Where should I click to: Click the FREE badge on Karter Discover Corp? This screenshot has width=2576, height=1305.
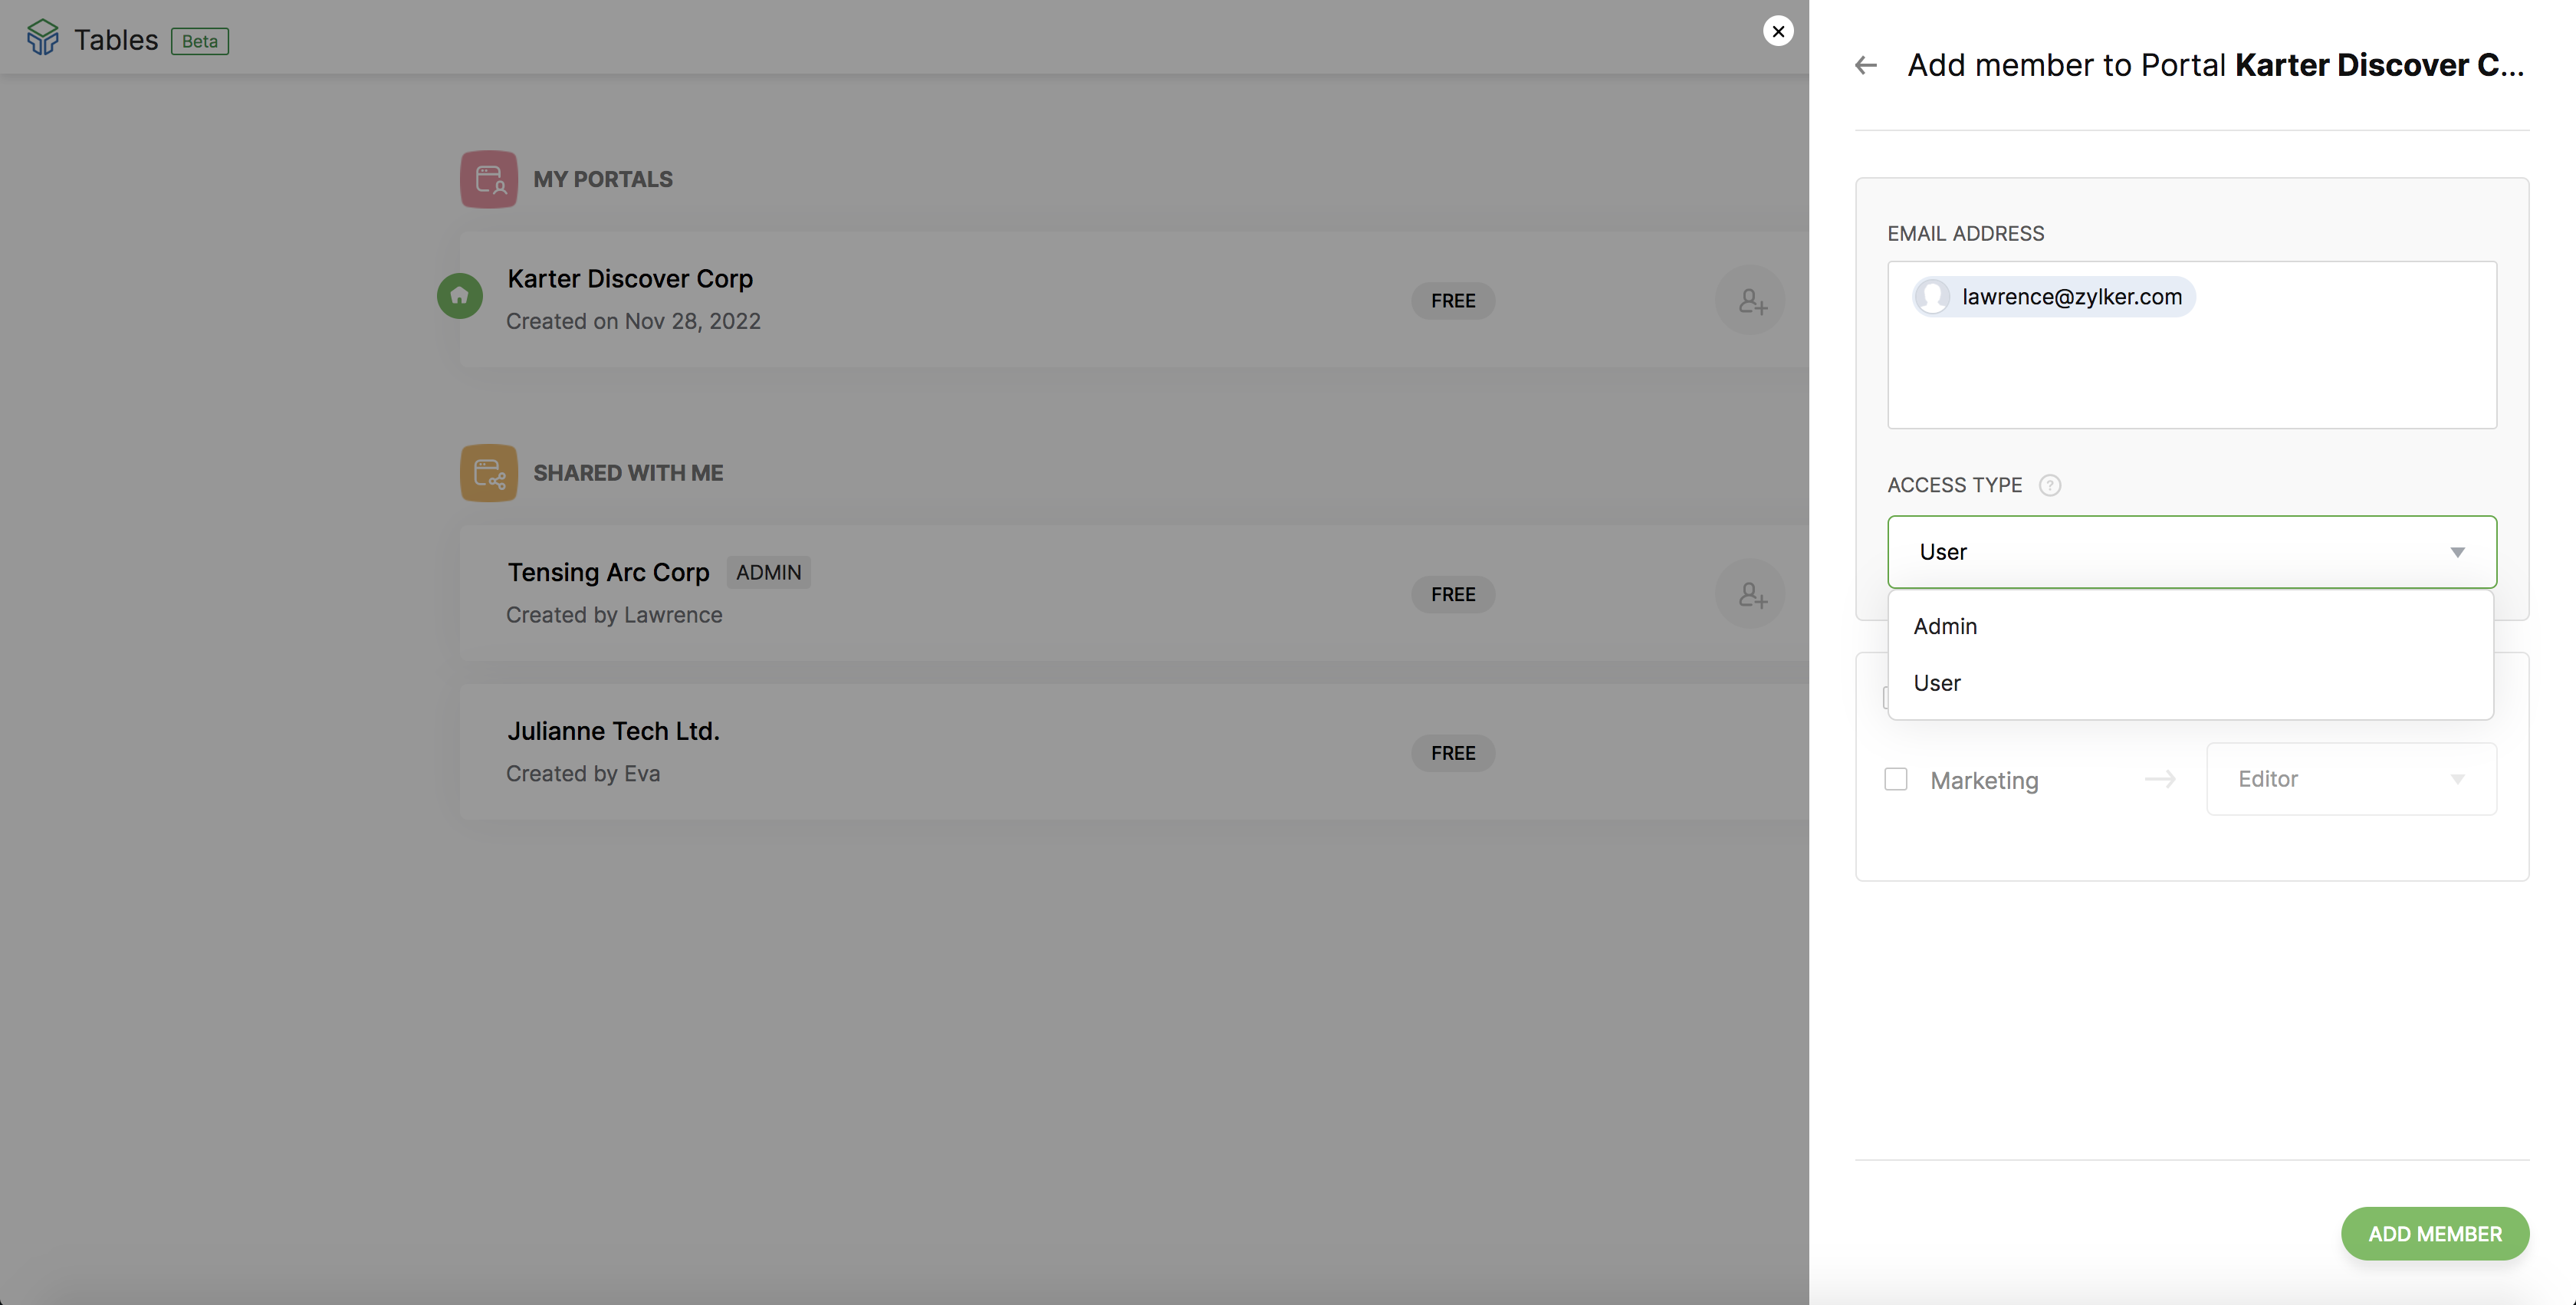tap(1453, 301)
